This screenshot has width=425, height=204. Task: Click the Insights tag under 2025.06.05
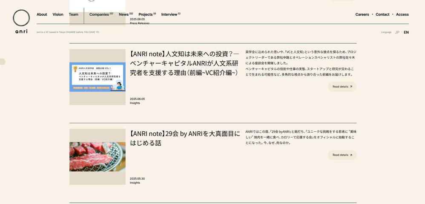135,103
